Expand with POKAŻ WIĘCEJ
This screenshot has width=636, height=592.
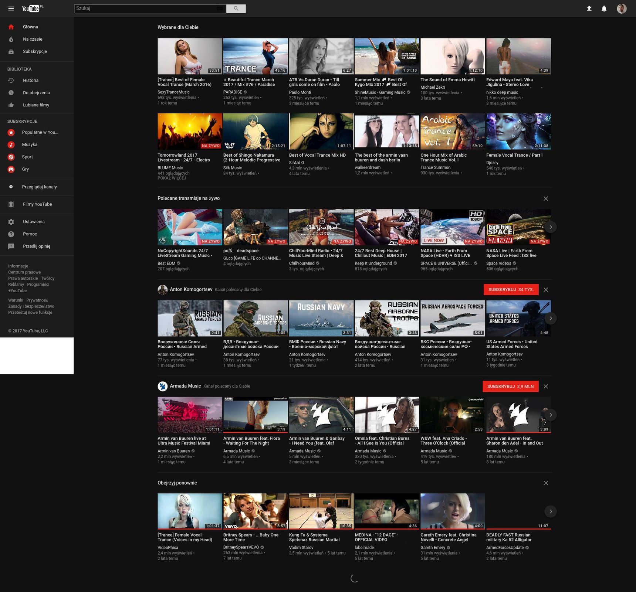(x=172, y=178)
